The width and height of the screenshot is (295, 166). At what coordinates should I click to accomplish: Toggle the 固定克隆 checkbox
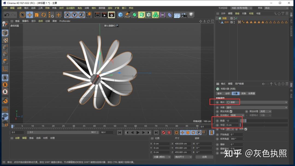point(231,111)
